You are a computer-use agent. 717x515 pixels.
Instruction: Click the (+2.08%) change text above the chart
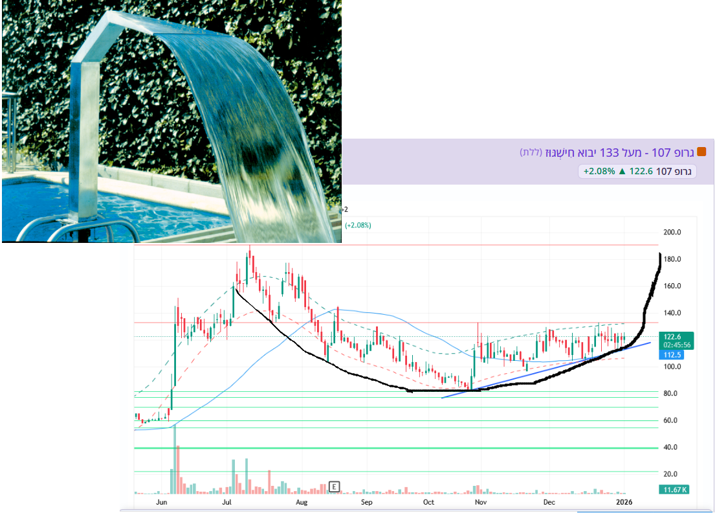(x=358, y=225)
